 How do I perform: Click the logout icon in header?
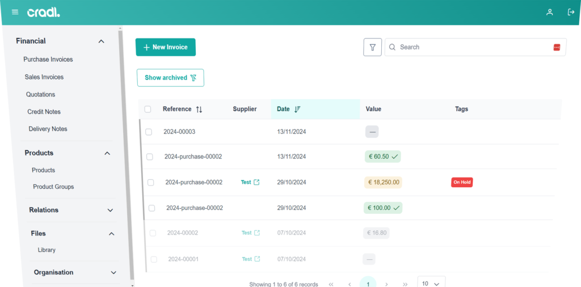(x=571, y=12)
